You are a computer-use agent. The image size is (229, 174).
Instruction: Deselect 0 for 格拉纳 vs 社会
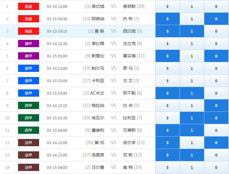point(216,105)
